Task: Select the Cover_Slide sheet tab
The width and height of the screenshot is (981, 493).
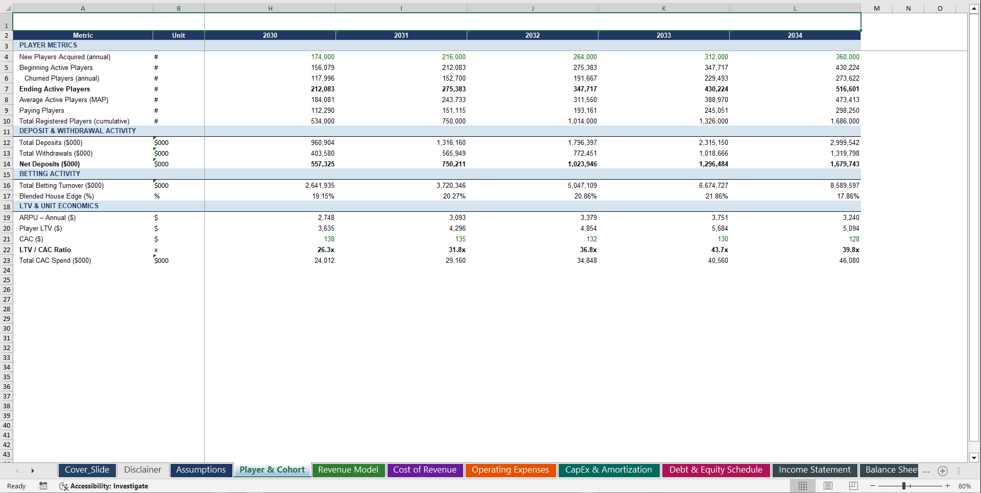Action: pyautogui.click(x=87, y=470)
